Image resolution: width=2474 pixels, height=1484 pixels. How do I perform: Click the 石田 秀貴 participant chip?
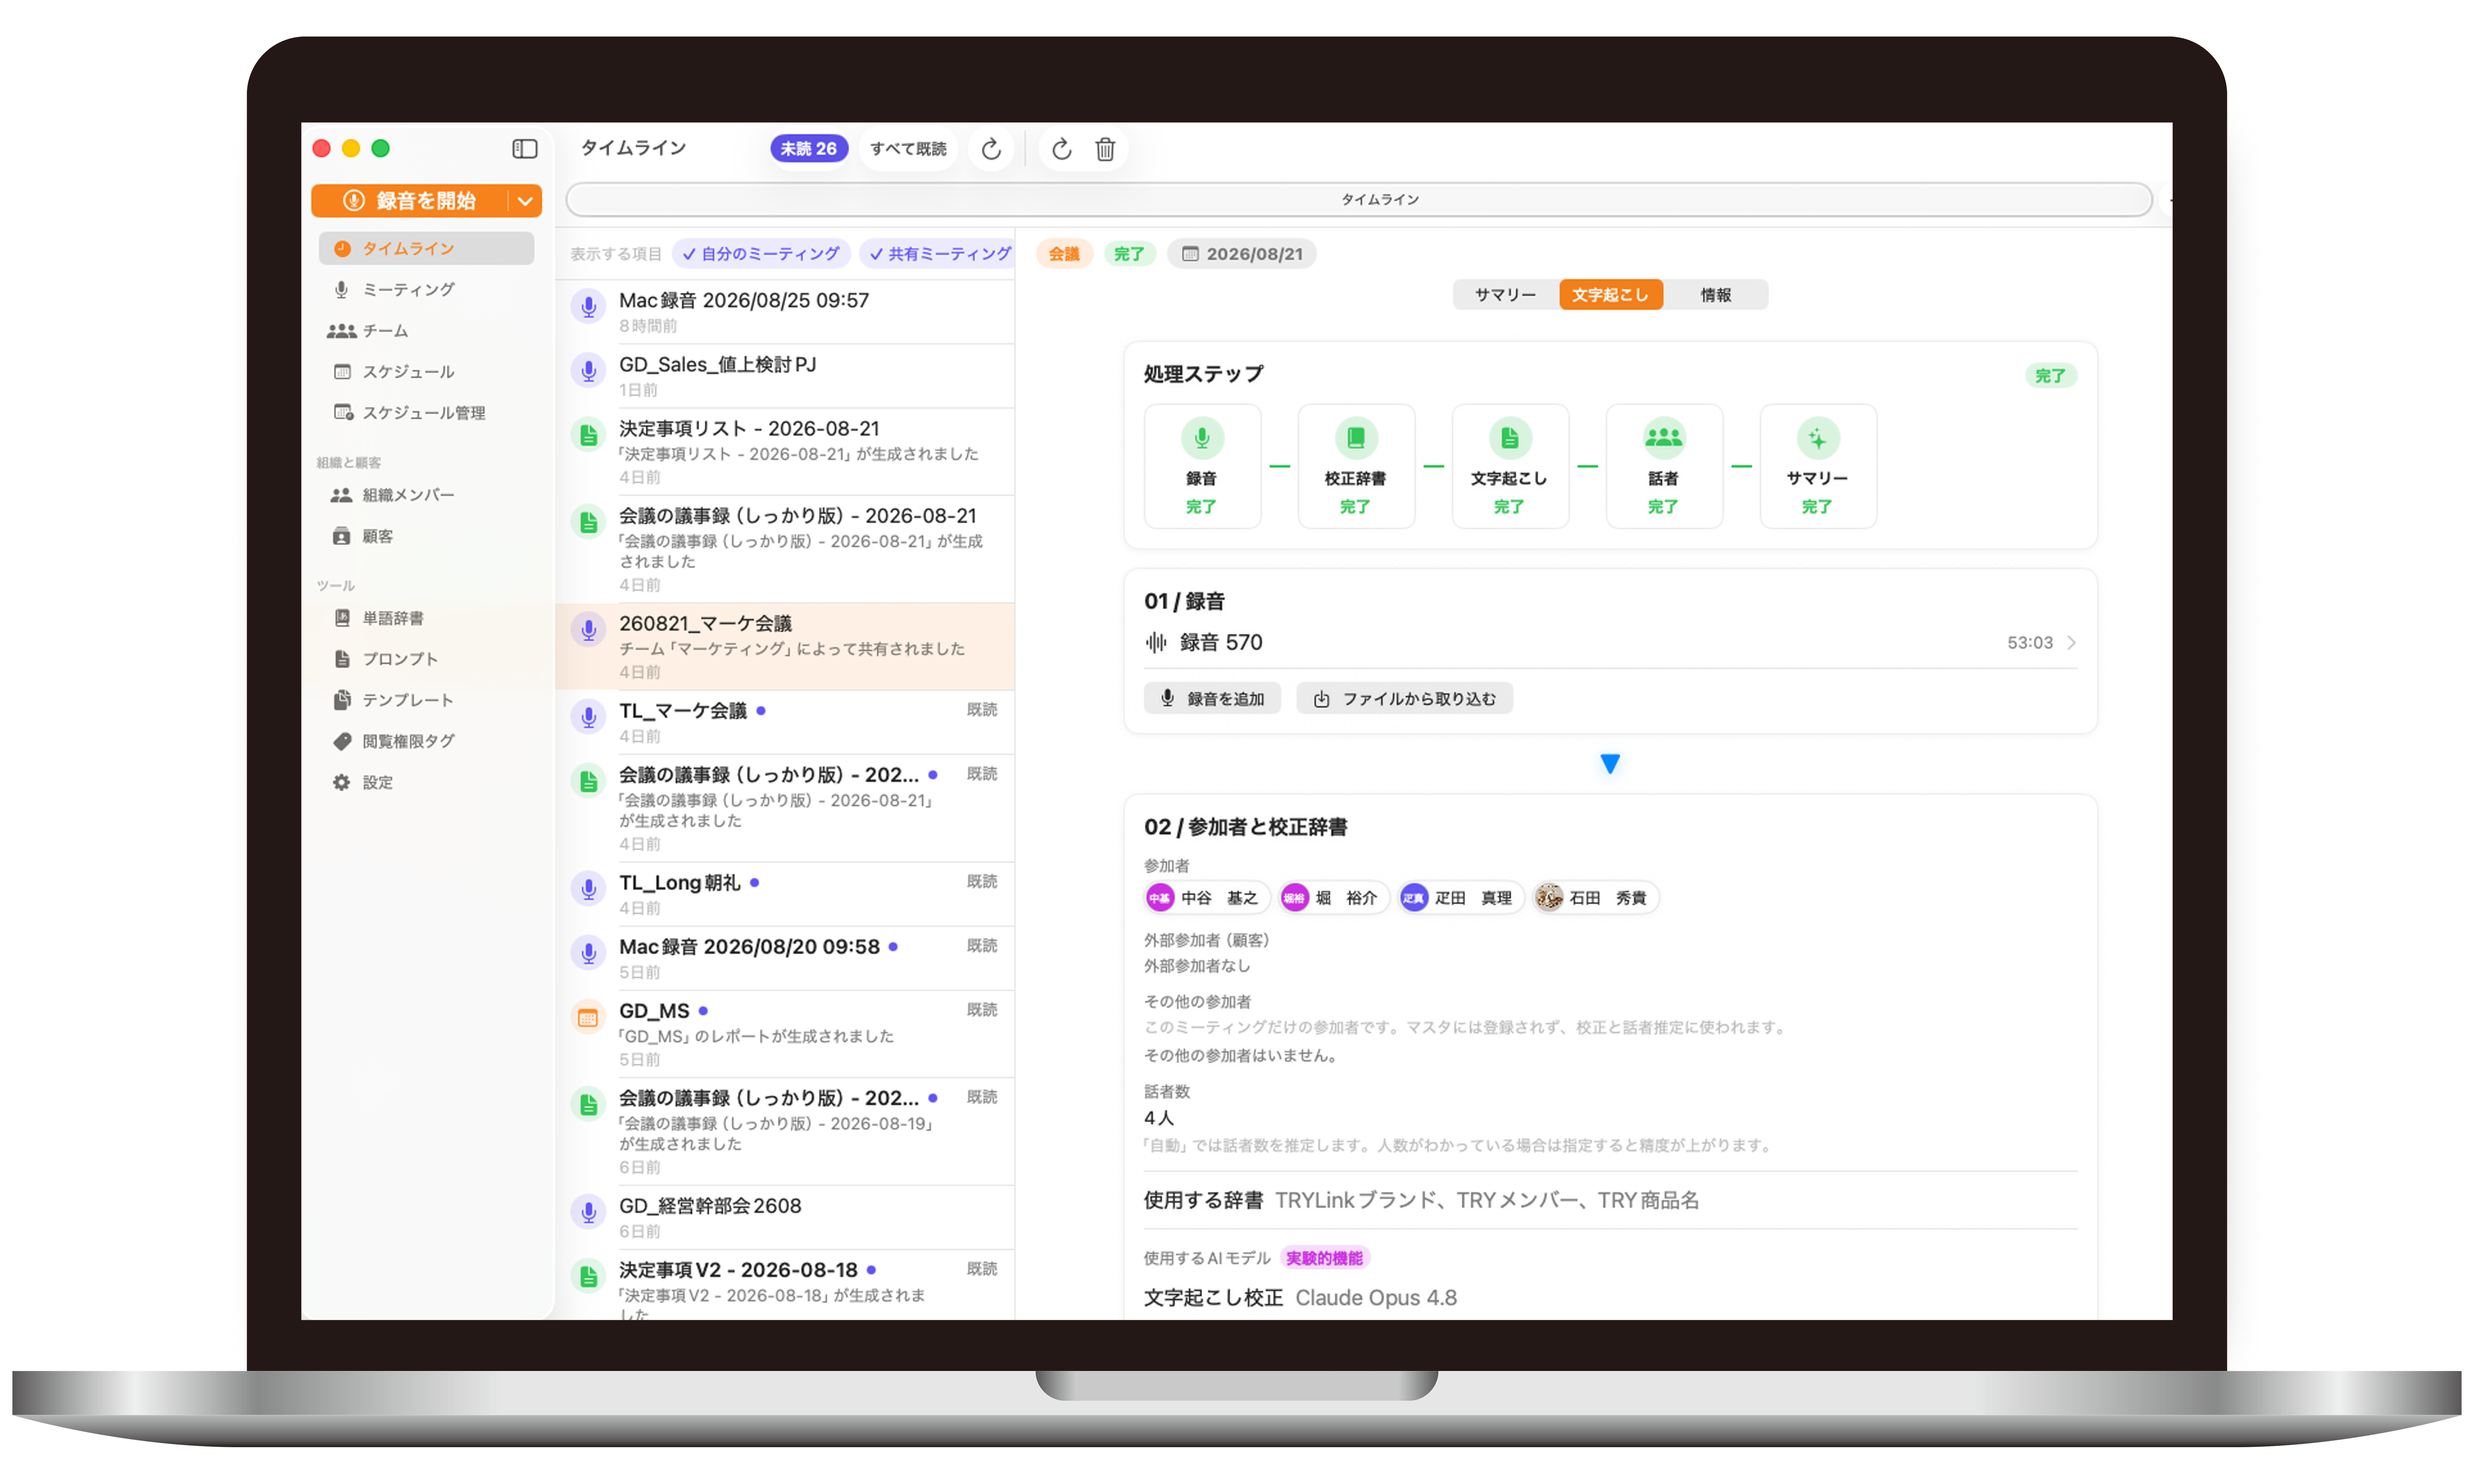[1596, 898]
